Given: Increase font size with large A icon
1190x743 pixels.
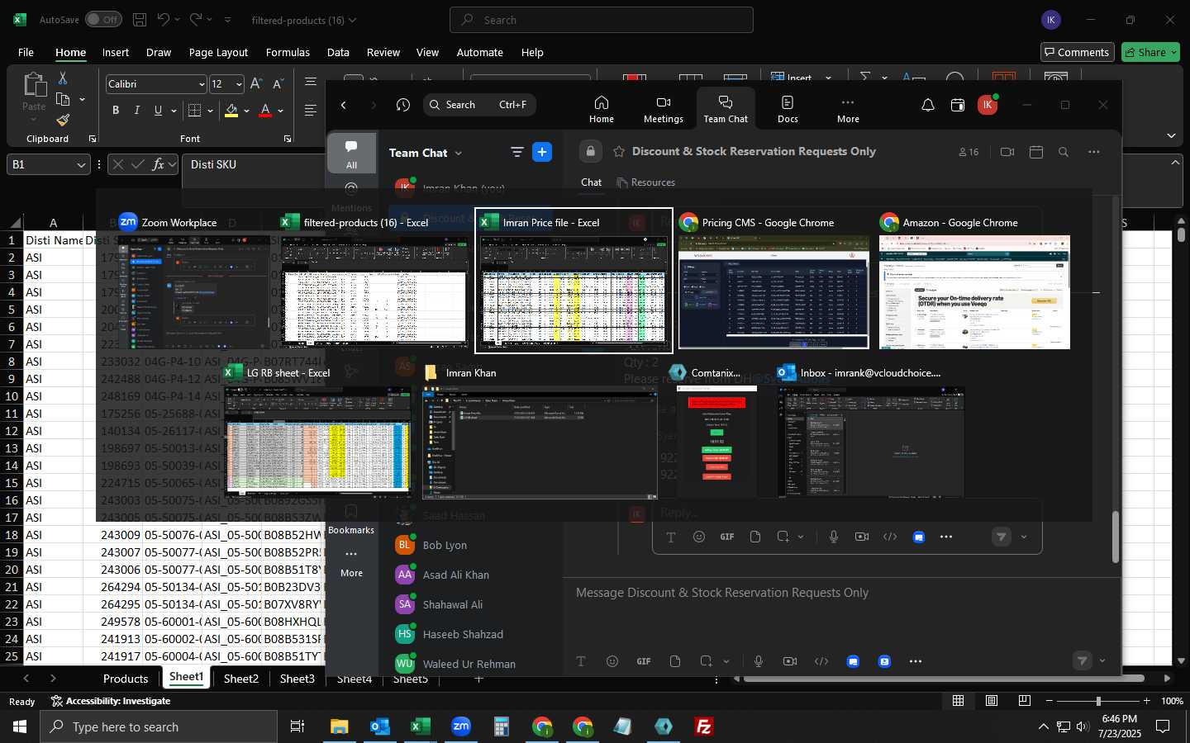Looking at the screenshot, I should click(x=256, y=83).
